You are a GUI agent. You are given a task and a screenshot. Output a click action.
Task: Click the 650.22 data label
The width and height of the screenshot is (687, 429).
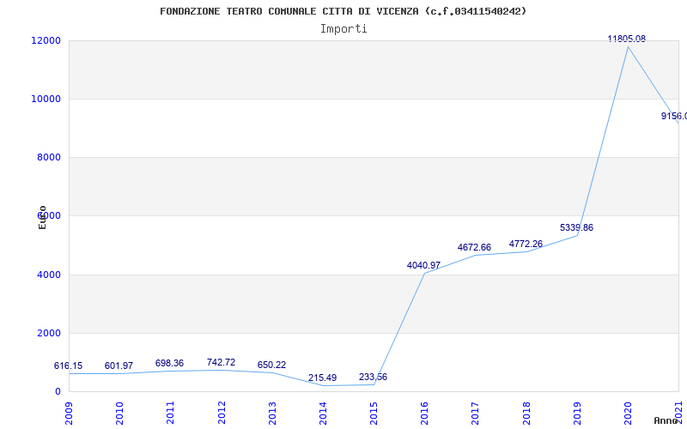(271, 365)
